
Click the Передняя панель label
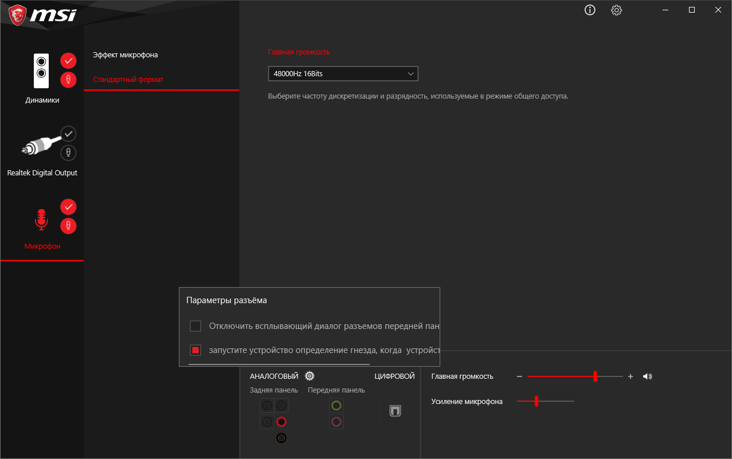point(336,390)
